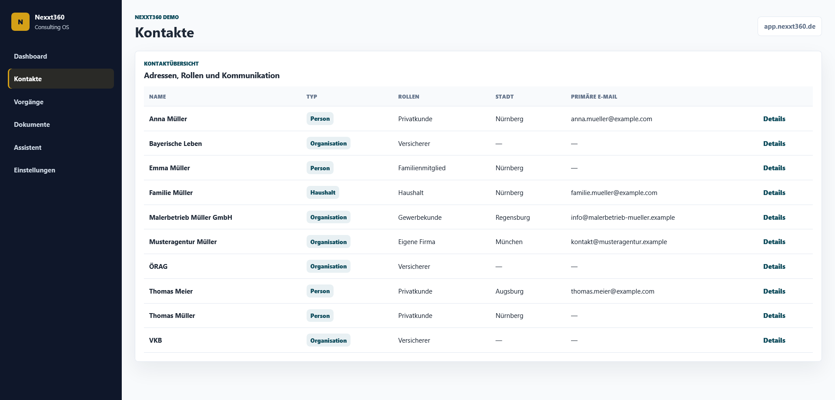The height and width of the screenshot is (400, 835).
Task: Click thomas.meier@example.com email
Action: click(x=612, y=291)
